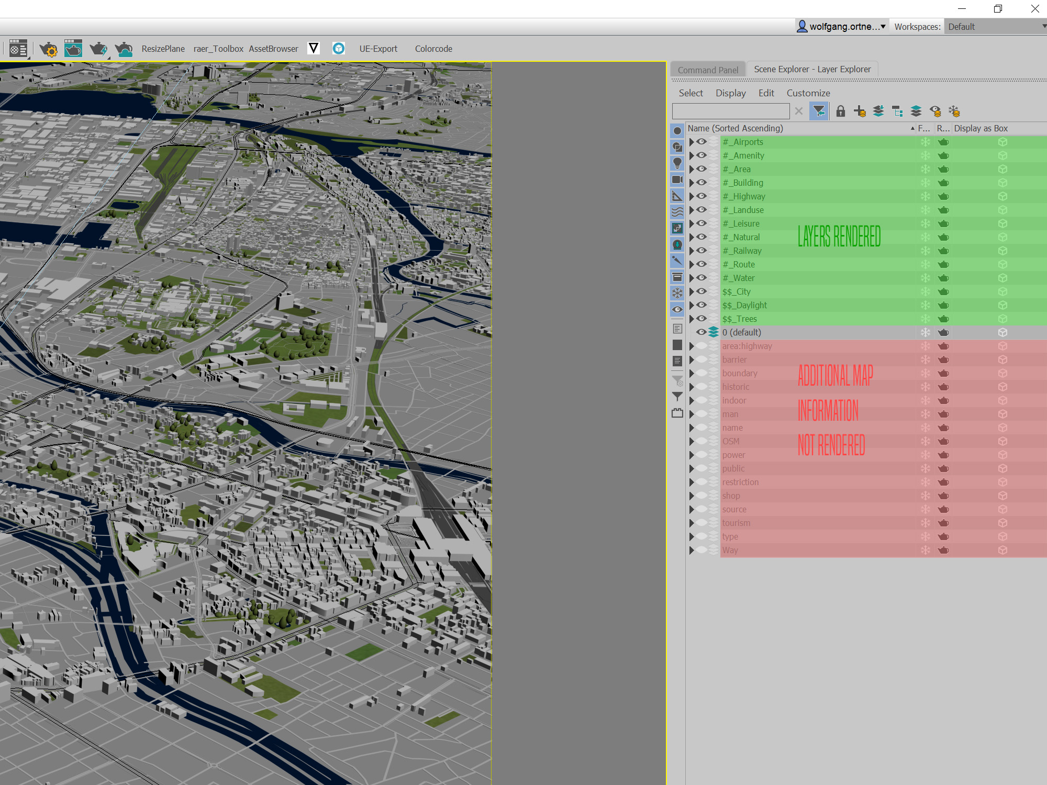Toggle Display Geometry filter in side strip
Viewport: 1047px width, 785px height.
(677, 131)
